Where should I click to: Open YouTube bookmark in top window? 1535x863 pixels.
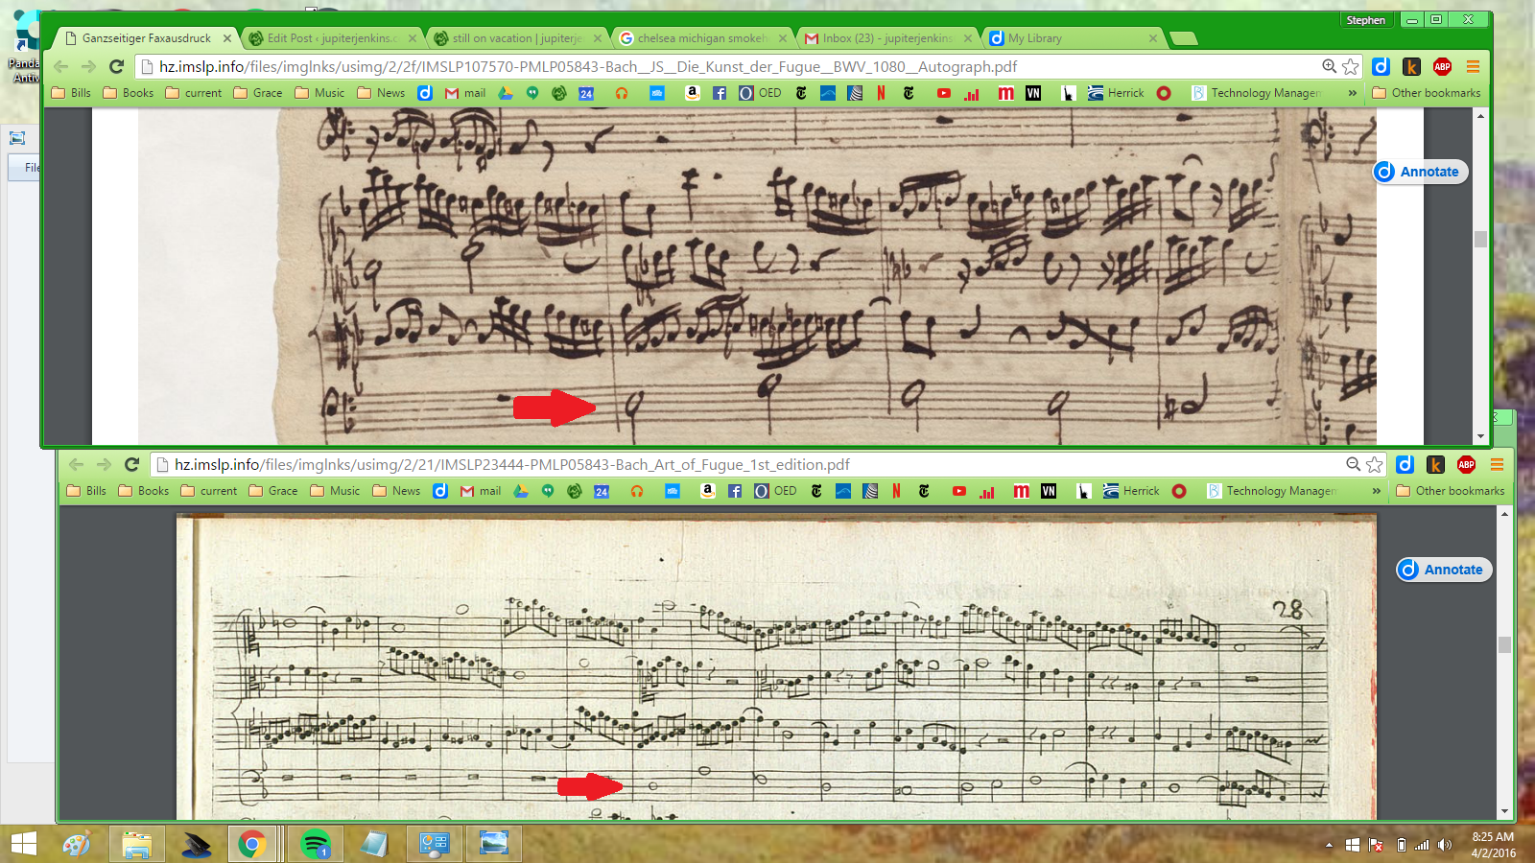[x=944, y=93]
